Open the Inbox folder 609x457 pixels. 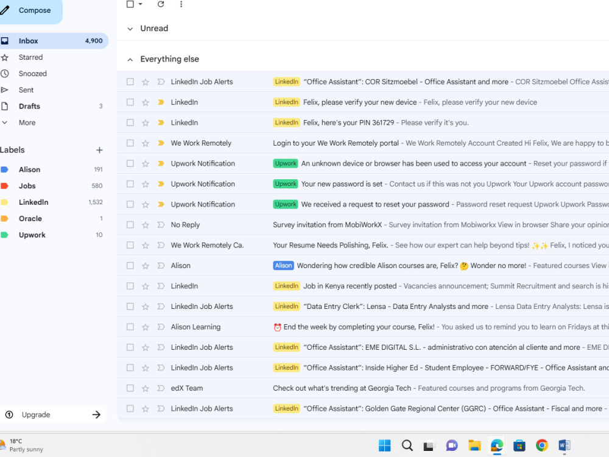(x=54, y=41)
